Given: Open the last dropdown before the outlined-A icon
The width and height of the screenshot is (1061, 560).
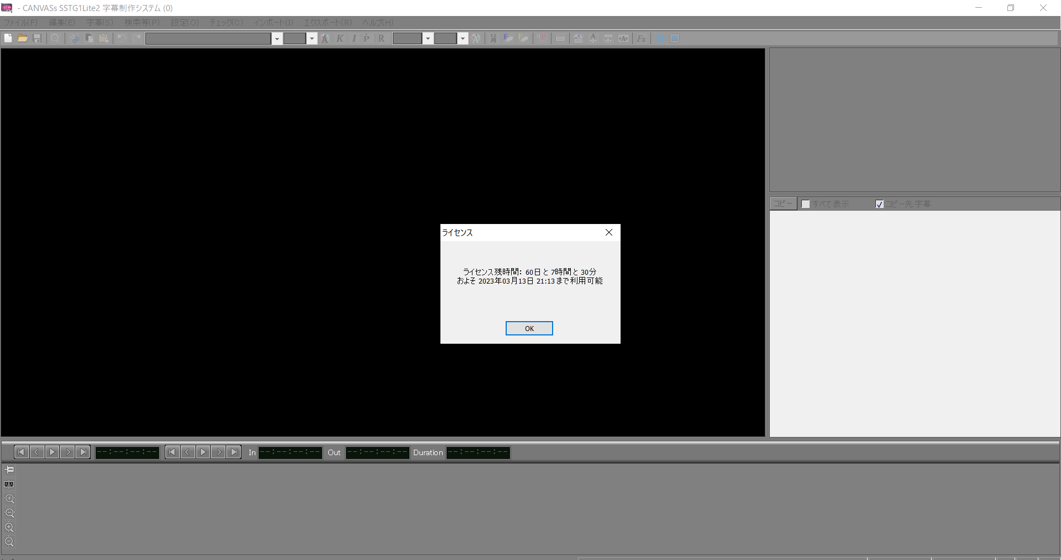Looking at the screenshot, I should click(x=463, y=39).
